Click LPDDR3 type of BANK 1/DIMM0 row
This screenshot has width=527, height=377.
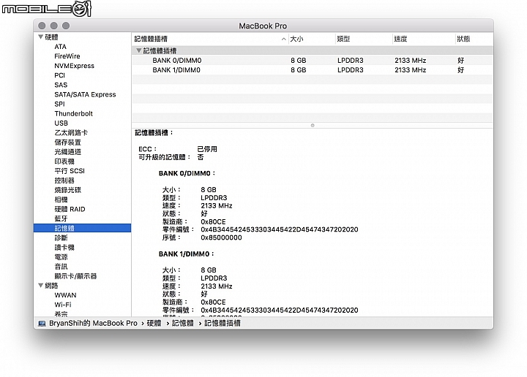coord(350,69)
